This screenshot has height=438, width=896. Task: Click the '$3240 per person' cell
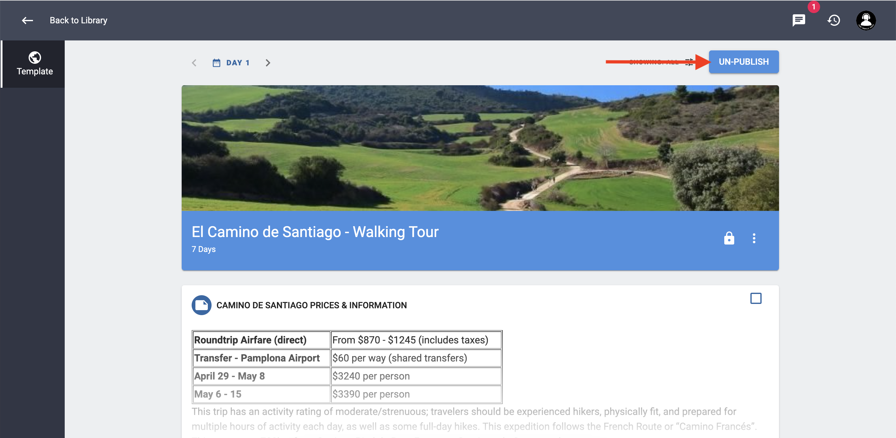[x=416, y=376]
